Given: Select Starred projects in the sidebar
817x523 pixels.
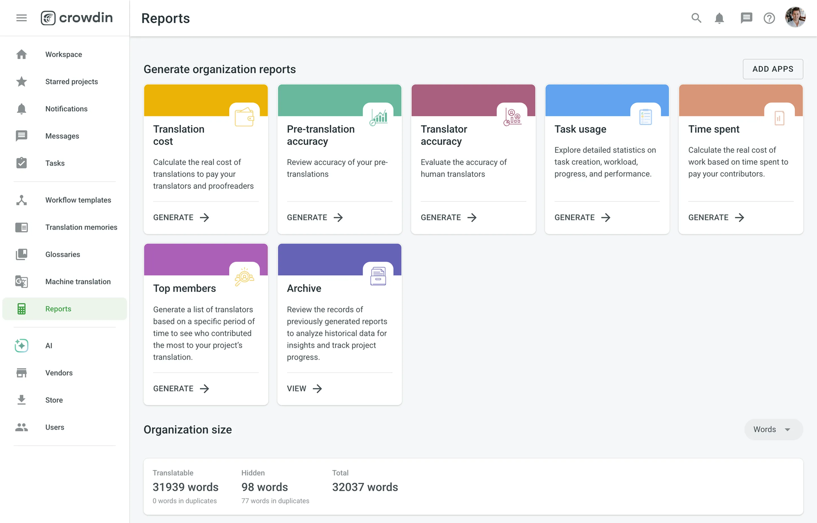Looking at the screenshot, I should pyautogui.click(x=71, y=82).
